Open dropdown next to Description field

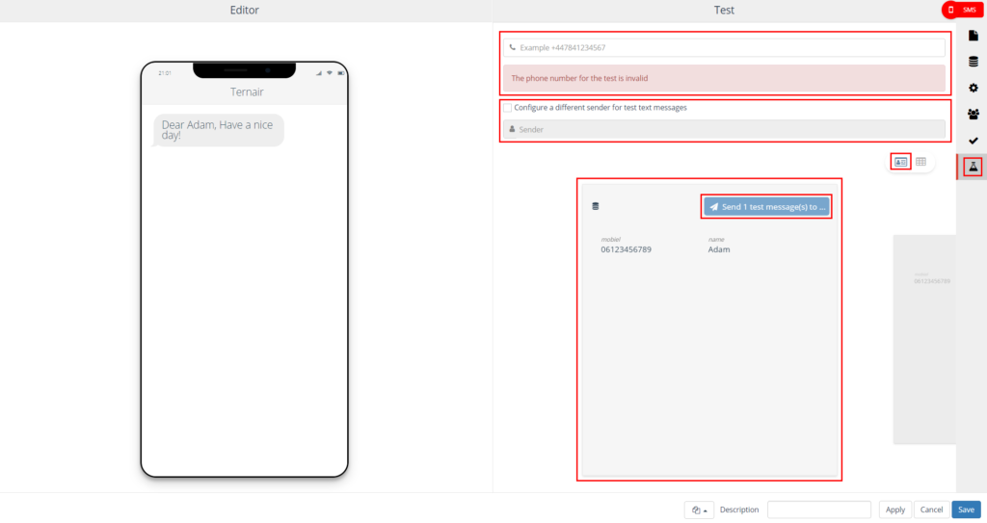tap(700, 510)
